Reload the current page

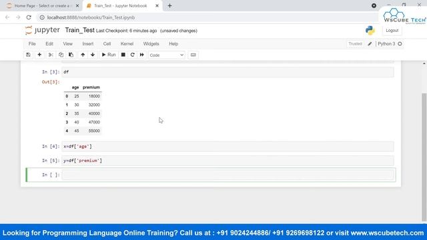tap(29, 17)
